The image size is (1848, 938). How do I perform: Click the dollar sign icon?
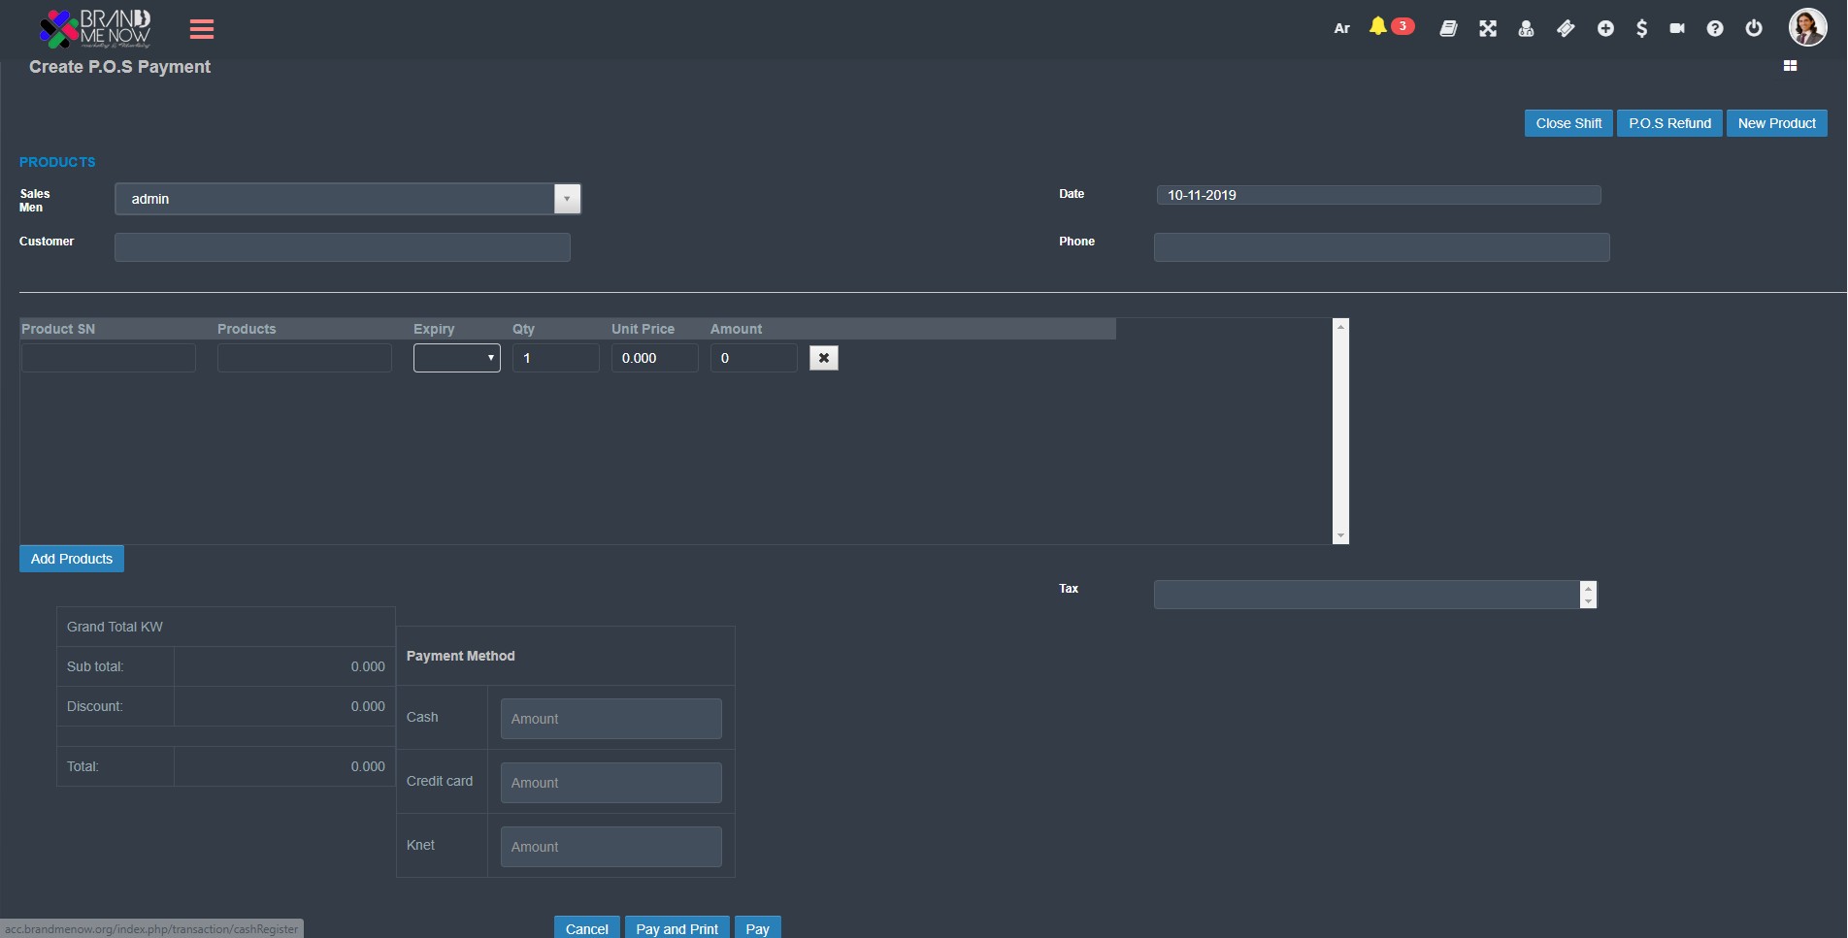coord(1641,28)
